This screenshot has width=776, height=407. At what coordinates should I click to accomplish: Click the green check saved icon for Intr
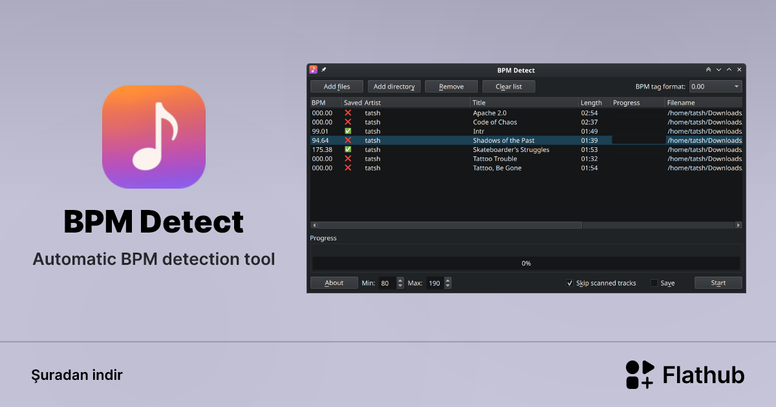[x=348, y=131]
